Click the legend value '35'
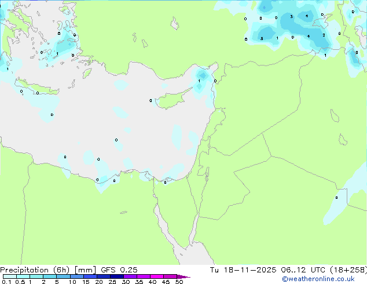Screen dimensions: 367x284 [139, 282]
